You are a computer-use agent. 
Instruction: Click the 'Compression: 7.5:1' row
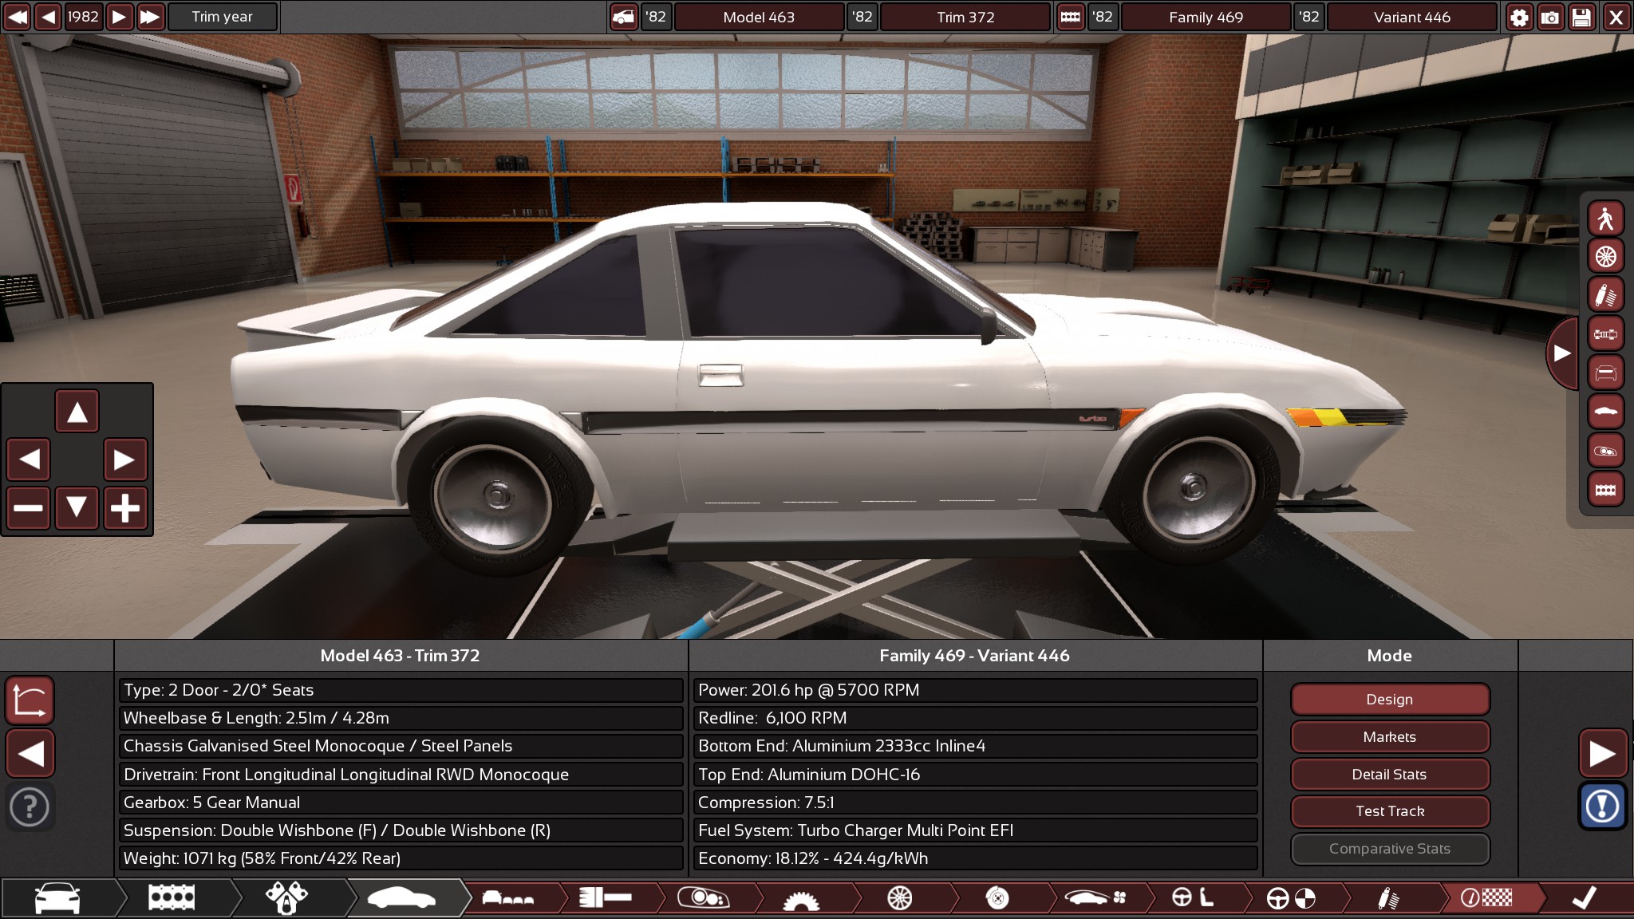(976, 803)
